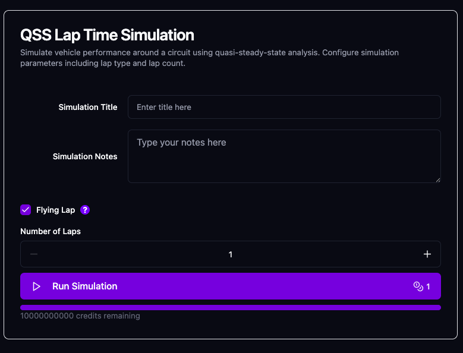Click the 'Number of Laps' label
Image resolution: width=463 pixels, height=353 pixels.
click(x=51, y=231)
